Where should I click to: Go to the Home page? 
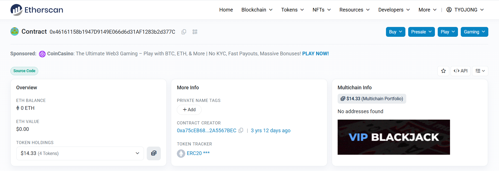226,10
